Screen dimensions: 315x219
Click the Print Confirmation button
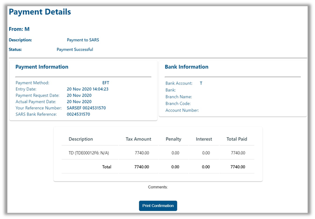click(x=158, y=205)
